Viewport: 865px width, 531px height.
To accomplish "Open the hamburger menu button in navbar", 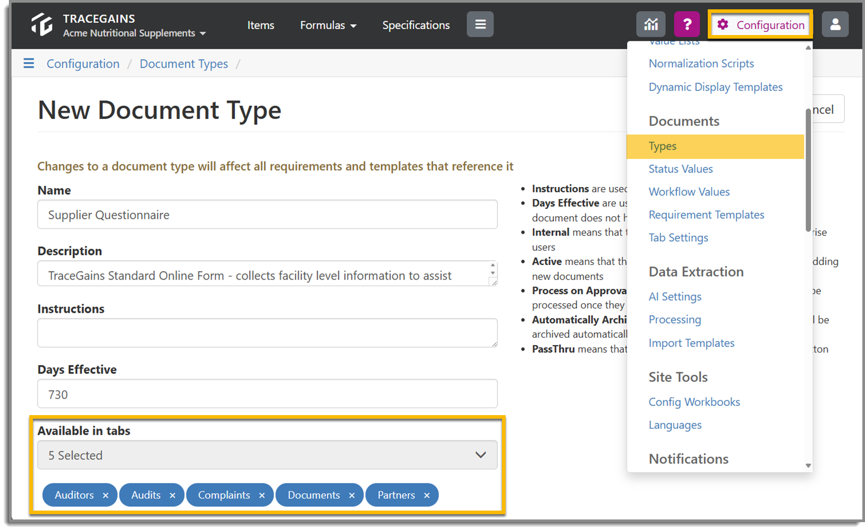I will [x=480, y=24].
